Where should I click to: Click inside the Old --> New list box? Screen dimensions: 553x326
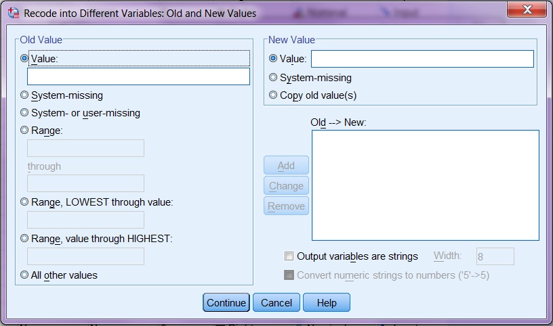[425, 185]
